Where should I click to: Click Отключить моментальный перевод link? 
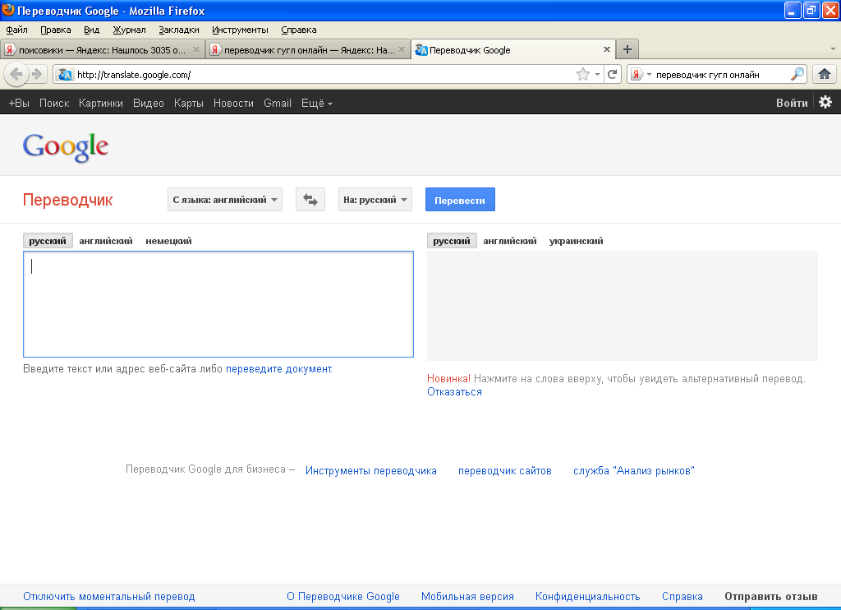point(109,597)
